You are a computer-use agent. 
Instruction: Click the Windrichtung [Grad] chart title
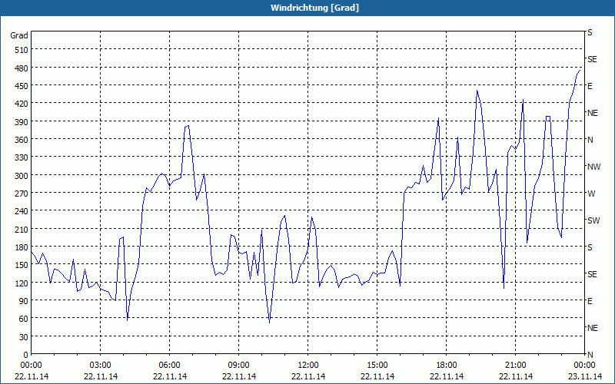314,8
